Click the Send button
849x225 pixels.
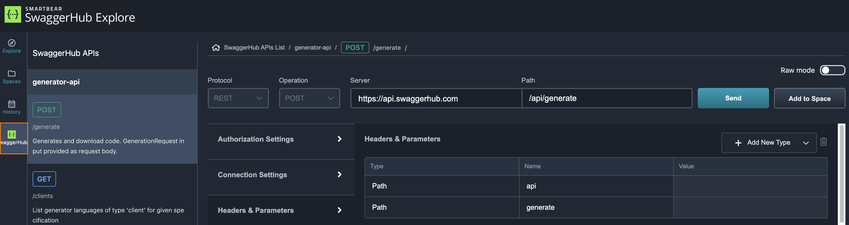point(733,98)
